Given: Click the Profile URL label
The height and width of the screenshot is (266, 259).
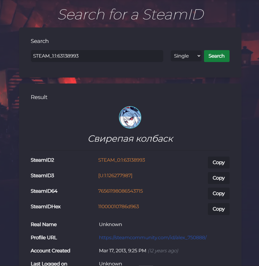Looking at the screenshot, I should (44, 237).
